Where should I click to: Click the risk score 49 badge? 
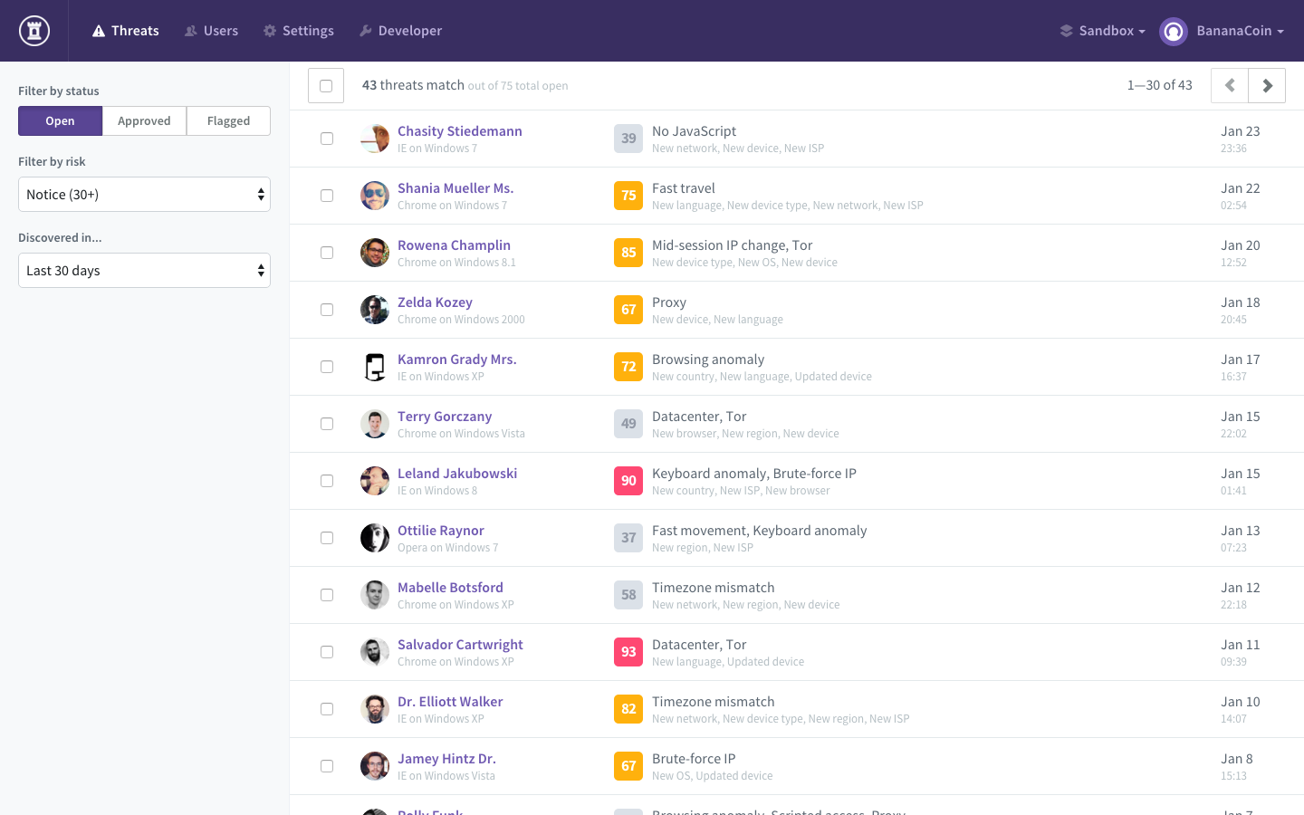pos(628,424)
